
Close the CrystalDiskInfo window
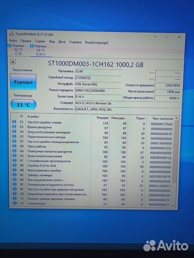pyautogui.click(x=179, y=37)
